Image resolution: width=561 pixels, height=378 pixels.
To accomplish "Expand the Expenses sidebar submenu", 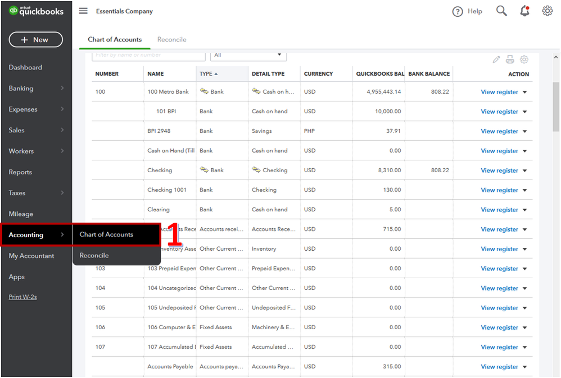I will (x=62, y=109).
